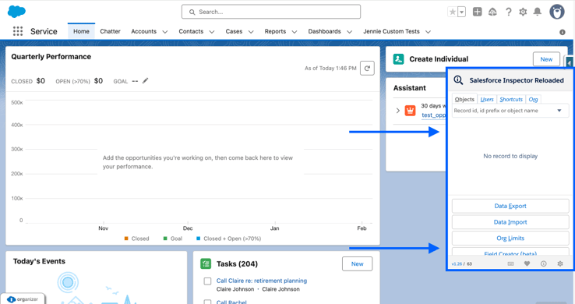The height and width of the screenshot is (304, 575).
Task: Switch to Inspector Users tab
Action: 487,99
